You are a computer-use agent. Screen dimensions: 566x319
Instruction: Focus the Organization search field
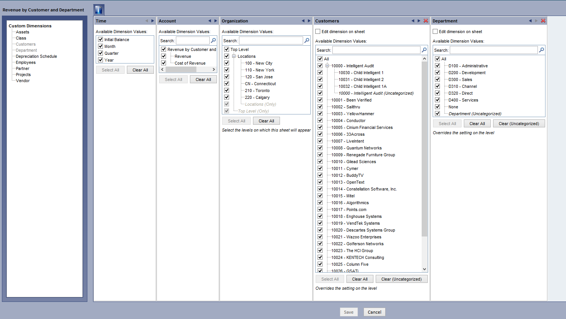click(x=271, y=40)
